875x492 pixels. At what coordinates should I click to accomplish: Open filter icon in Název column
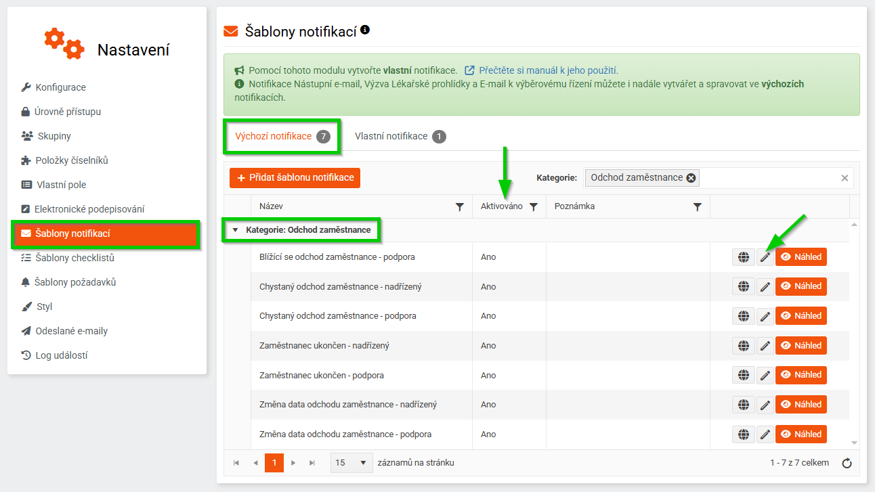point(460,207)
